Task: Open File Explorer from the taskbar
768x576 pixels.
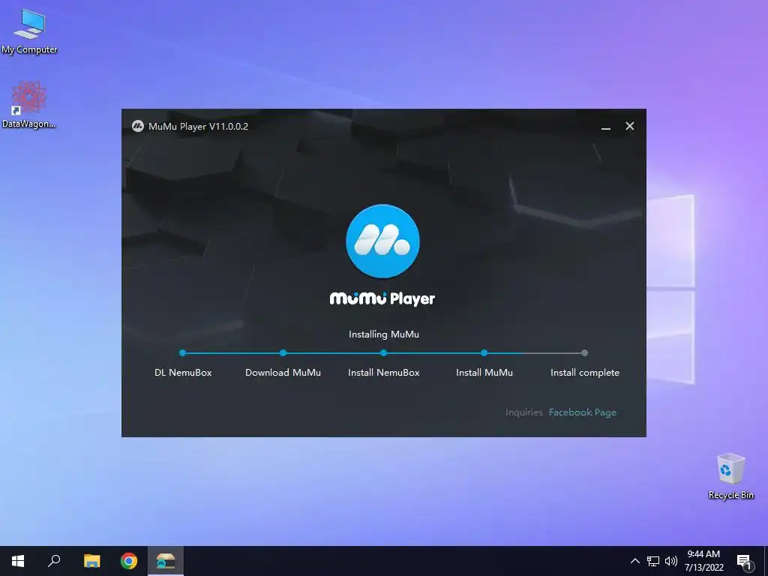Action: click(91, 561)
